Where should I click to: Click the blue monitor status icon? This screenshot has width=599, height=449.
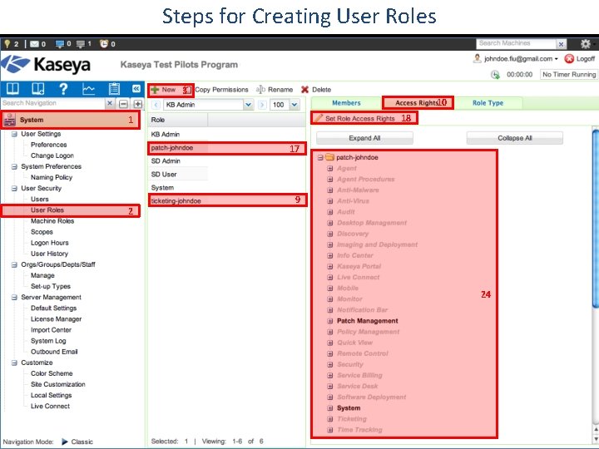60,44
